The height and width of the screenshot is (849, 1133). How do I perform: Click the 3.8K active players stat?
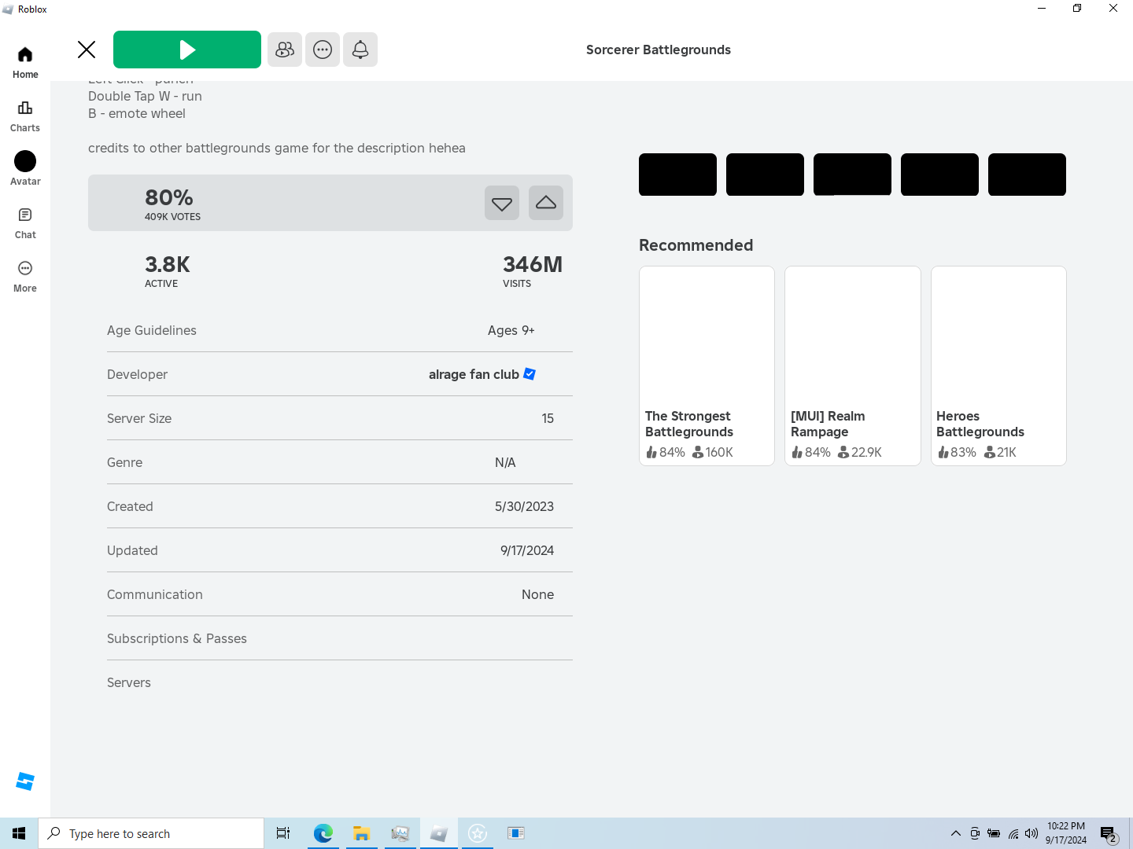pyautogui.click(x=167, y=270)
